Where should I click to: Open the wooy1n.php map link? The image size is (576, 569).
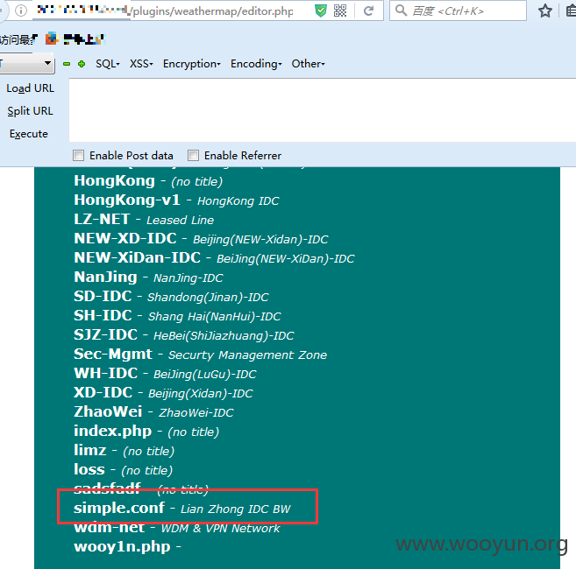click(122, 547)
